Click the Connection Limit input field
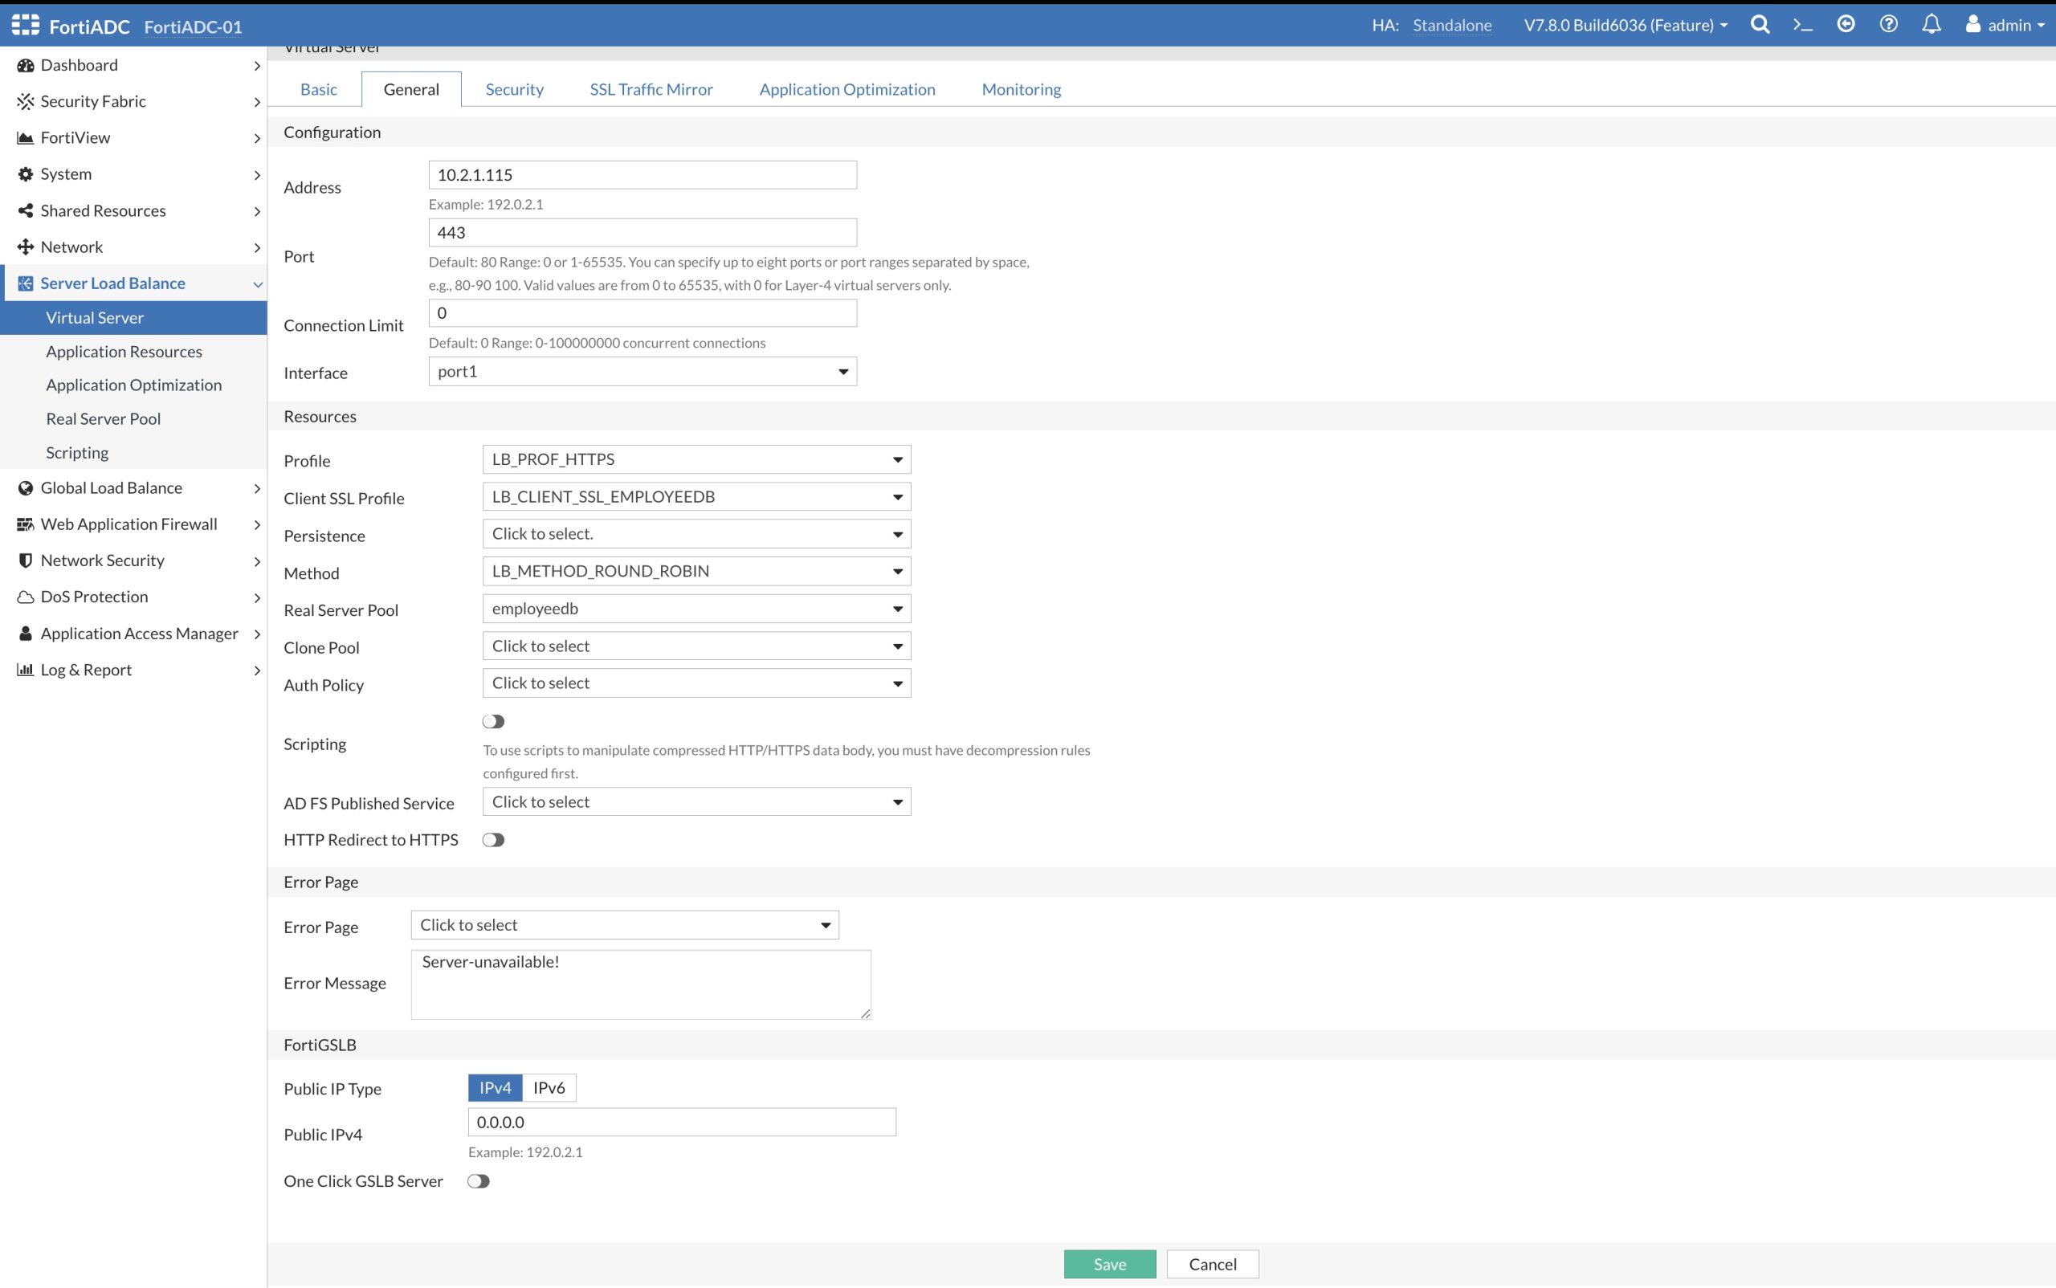This screenshot has height=1288, width=2056. tap(642, 313)
